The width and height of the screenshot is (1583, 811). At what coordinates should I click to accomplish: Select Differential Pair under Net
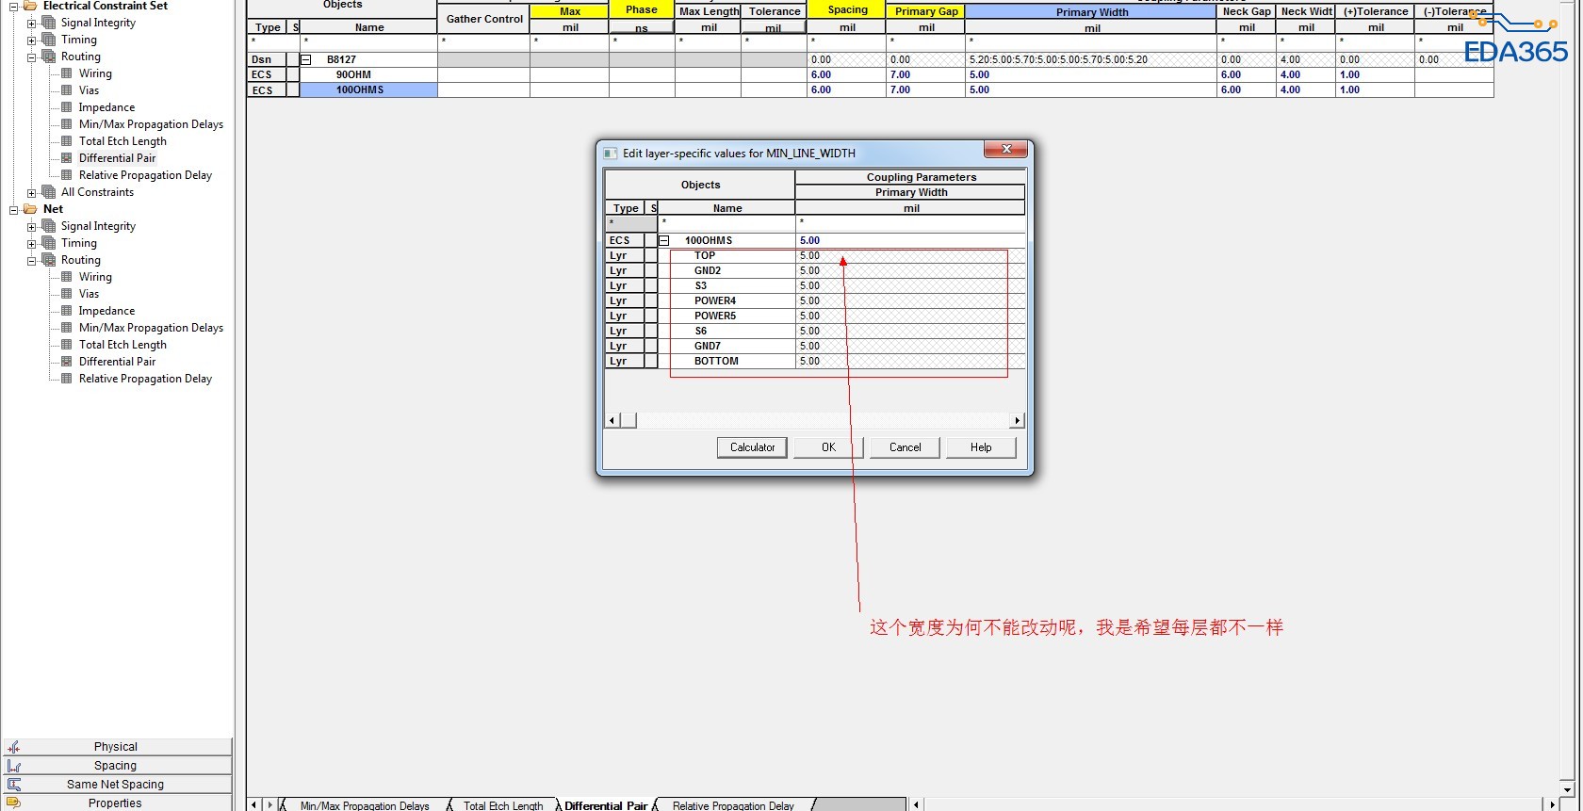pos(117,362)
